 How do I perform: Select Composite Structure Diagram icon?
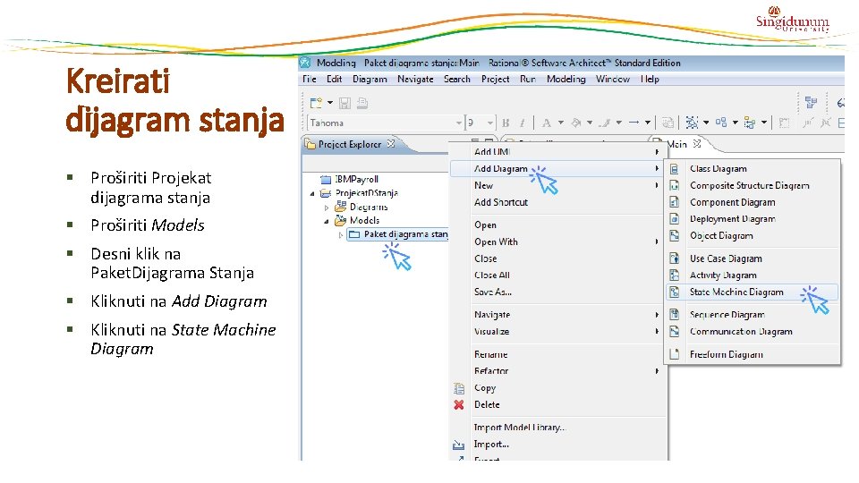click(675, 186)
